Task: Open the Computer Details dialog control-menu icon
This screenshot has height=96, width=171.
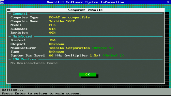Action: (9, 10)
